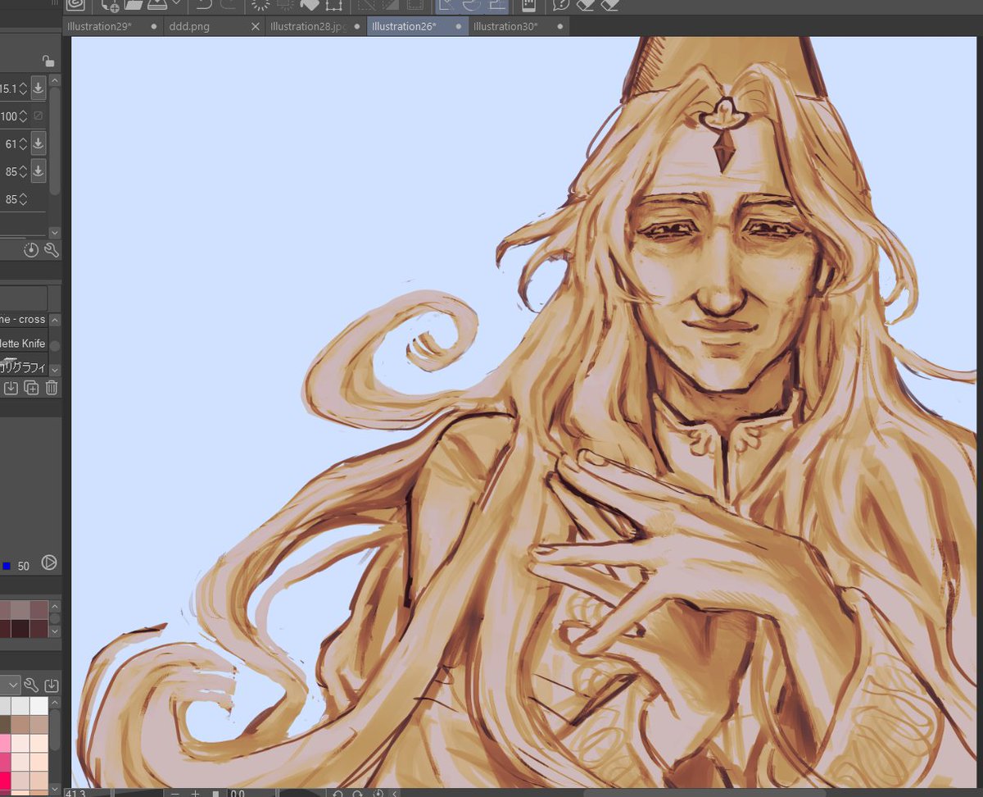
Task: Open the color set dropdown
Action: [10, 685]
